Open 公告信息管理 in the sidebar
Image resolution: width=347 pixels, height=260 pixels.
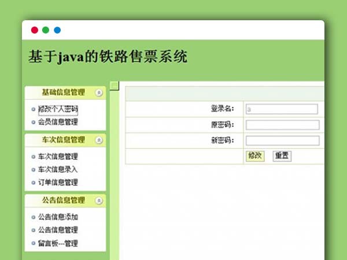58,230
